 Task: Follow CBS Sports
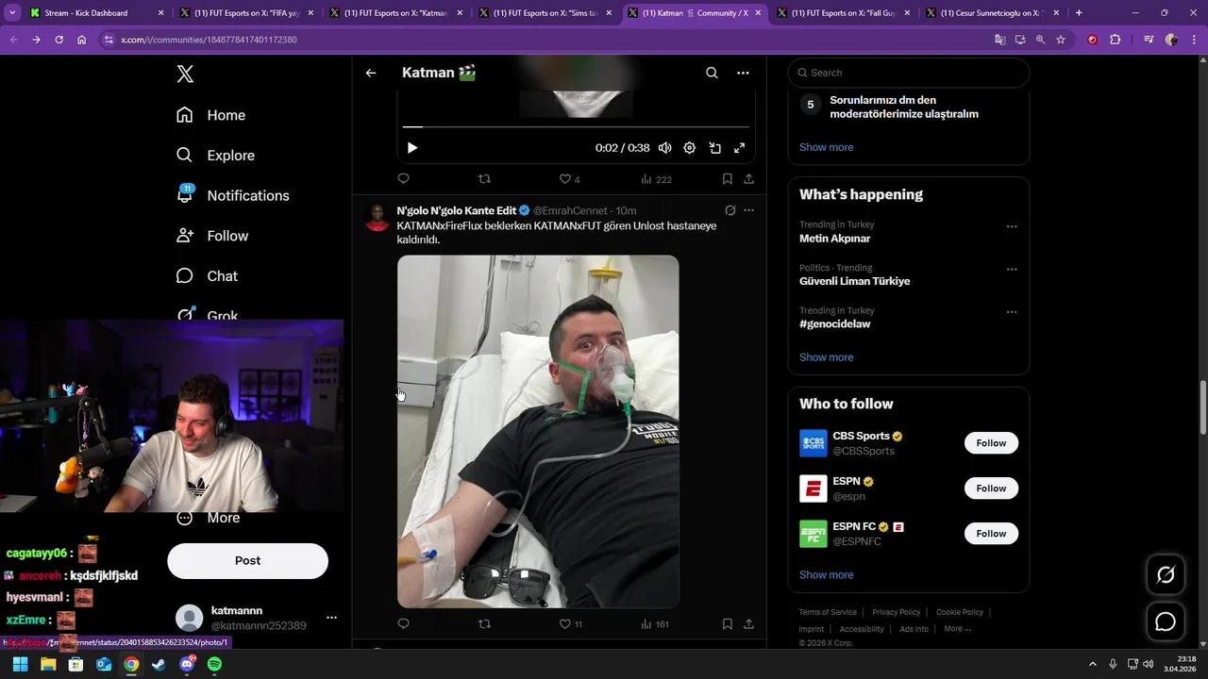[x=991, y=443]
